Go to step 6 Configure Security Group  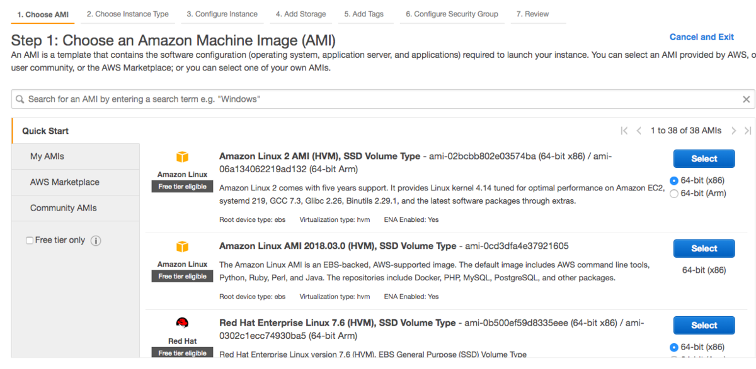tap(452, 14)
